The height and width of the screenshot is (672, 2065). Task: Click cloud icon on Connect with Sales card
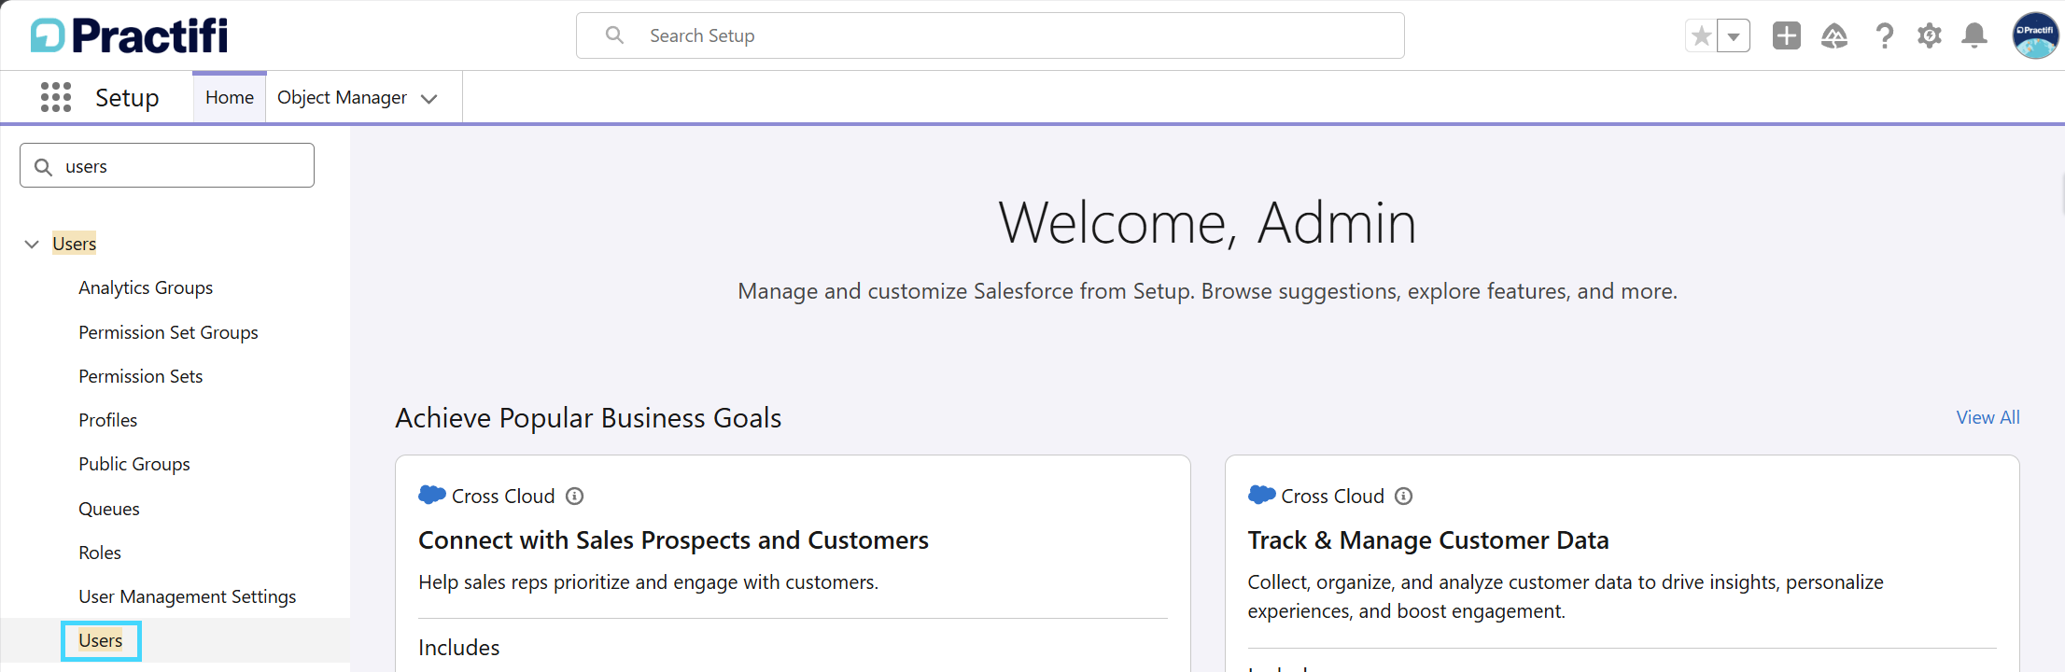tap(432, 495)
